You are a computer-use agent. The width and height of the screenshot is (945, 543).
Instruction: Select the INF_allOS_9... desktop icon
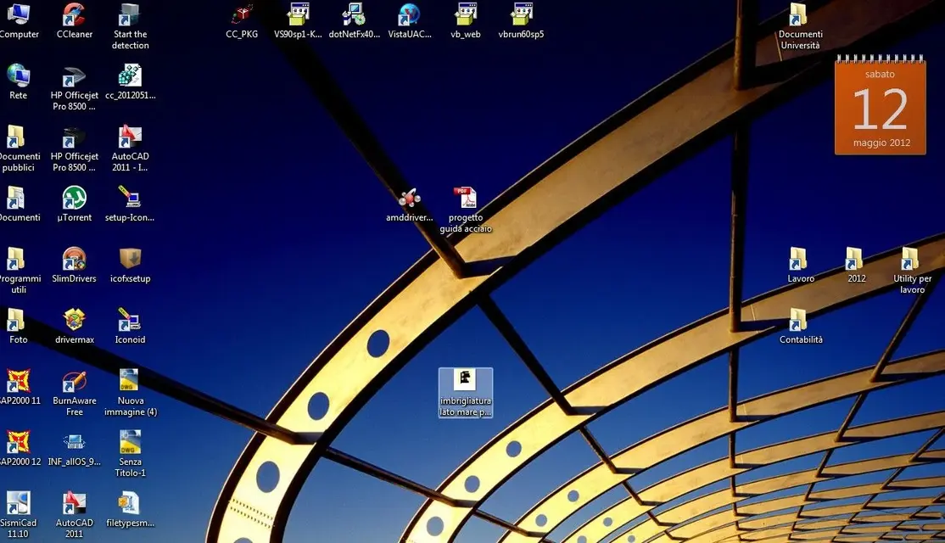[74, 448]
